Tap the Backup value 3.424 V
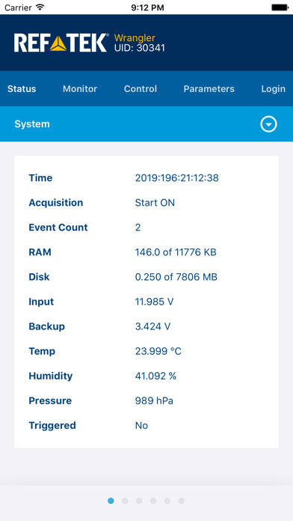 tap(153, 326)
